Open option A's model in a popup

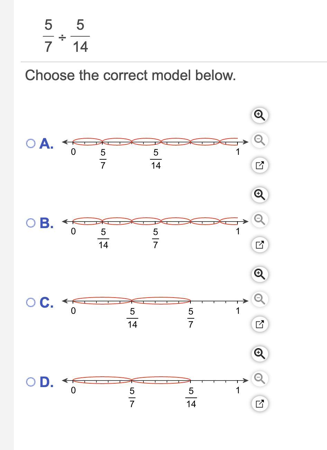[260, 165]
